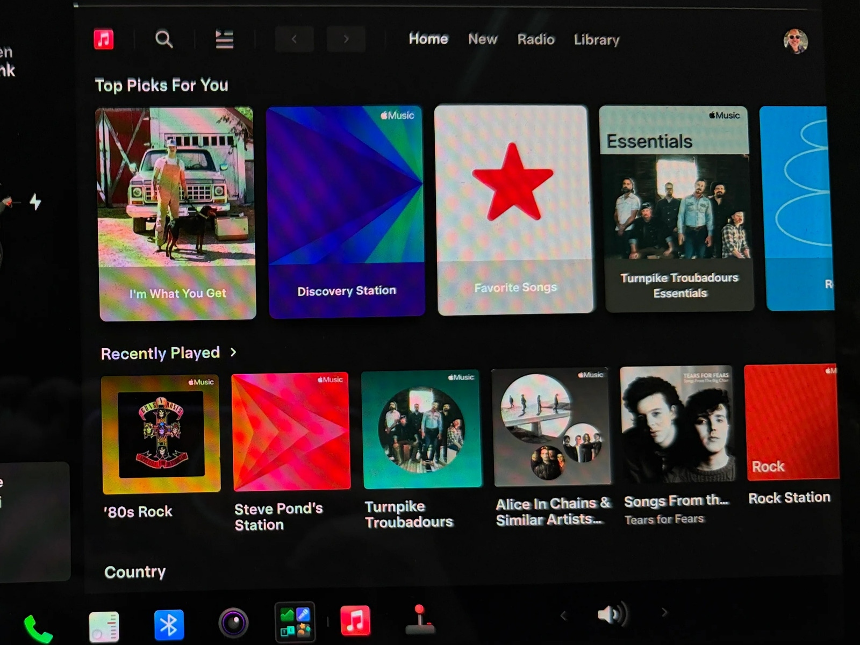Open Turnpike Troubadours Essentials card

coord(676,209)
